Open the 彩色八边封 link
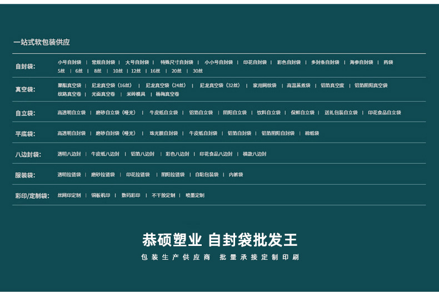 tap(177, 154)
